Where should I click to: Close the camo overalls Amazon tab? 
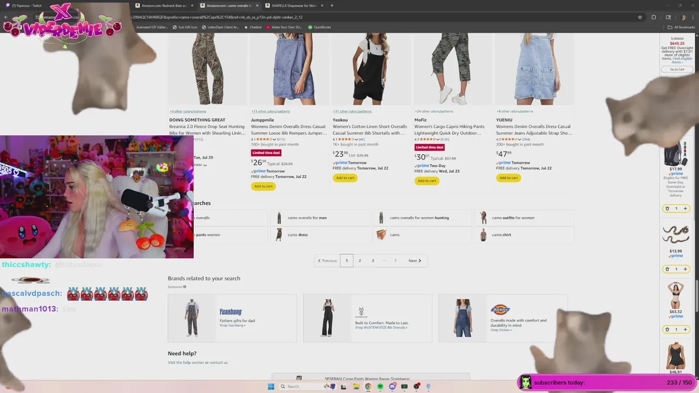257,5
